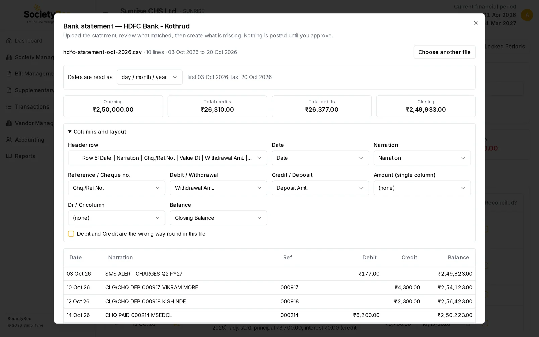Viewport: 539px width, 337px height.
Task: Select the CHQ PAID 000214 MSEDCL narration
Action: pos(139,315)
